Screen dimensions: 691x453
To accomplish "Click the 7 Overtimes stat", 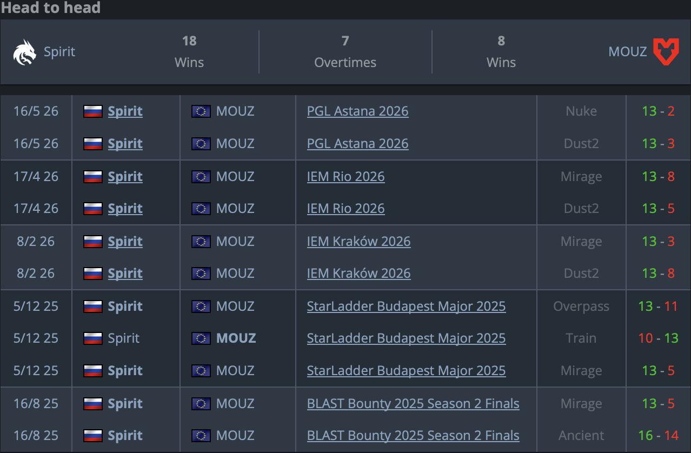I will coord(345,52).
